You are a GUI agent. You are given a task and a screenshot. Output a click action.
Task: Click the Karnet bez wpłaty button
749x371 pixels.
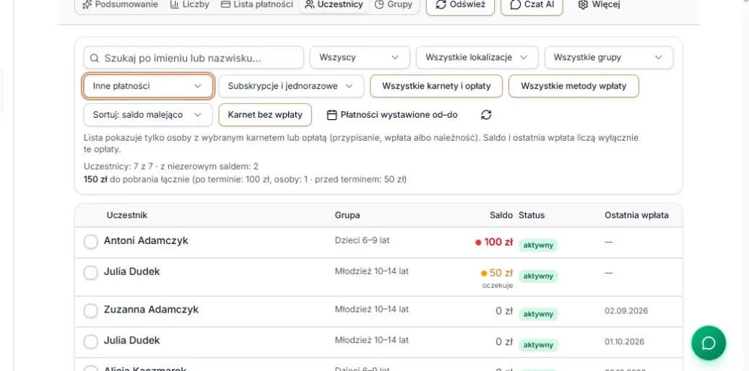point(265,115)
